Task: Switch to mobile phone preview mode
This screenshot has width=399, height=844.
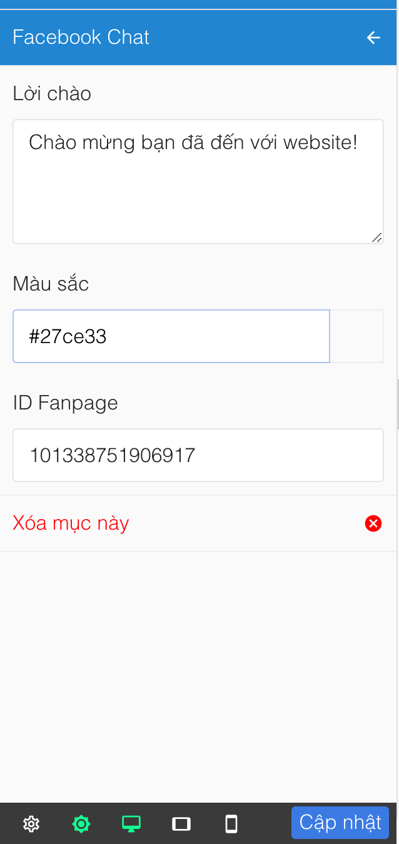Action: (x=231, y=824)
